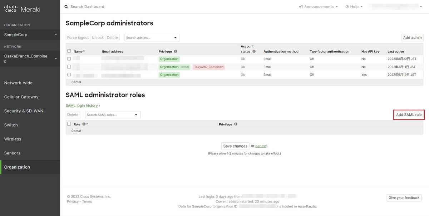
Task: Check the checkbox for the TokyoHQ_Combined admin row
Action: click(69, 67)
